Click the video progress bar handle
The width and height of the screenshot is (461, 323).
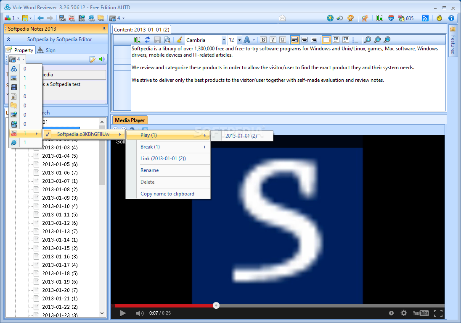pyautogui.click(x=216, y=305)
